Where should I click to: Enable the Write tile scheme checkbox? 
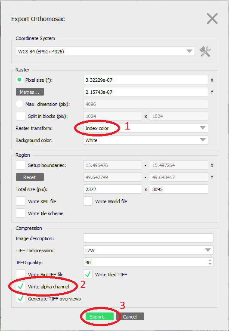[21, 213]
